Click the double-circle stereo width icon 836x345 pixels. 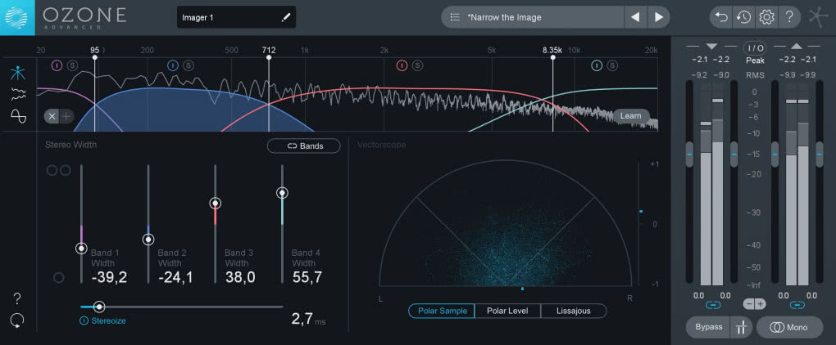[59, 170]
